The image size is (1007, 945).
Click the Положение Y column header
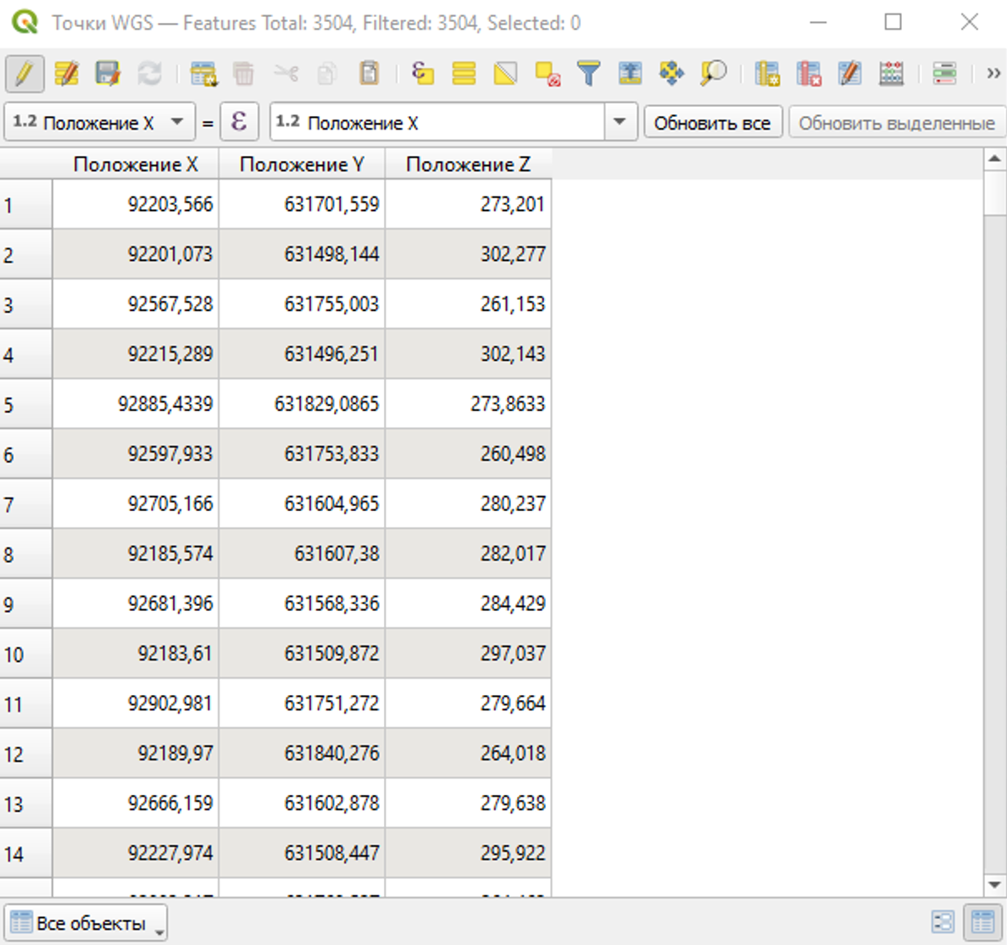pos(302,164)
